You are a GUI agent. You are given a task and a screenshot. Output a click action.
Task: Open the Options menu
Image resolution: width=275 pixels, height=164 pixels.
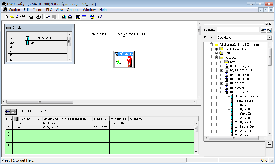click(x=73, y=10)
